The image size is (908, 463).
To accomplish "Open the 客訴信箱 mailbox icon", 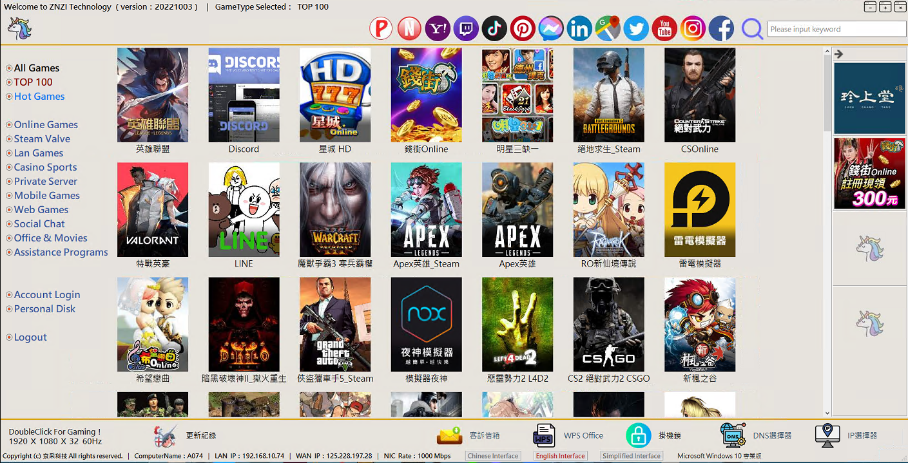I will 449,436.
